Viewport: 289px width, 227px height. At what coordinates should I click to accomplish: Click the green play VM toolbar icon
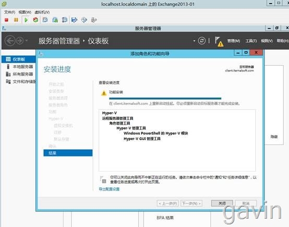(x=26, y=20)
